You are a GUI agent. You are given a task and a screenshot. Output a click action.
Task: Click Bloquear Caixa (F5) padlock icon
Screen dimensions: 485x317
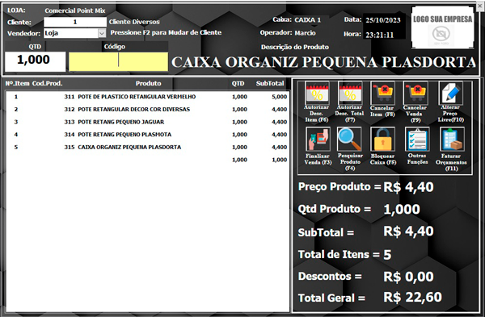click(383, 140)
